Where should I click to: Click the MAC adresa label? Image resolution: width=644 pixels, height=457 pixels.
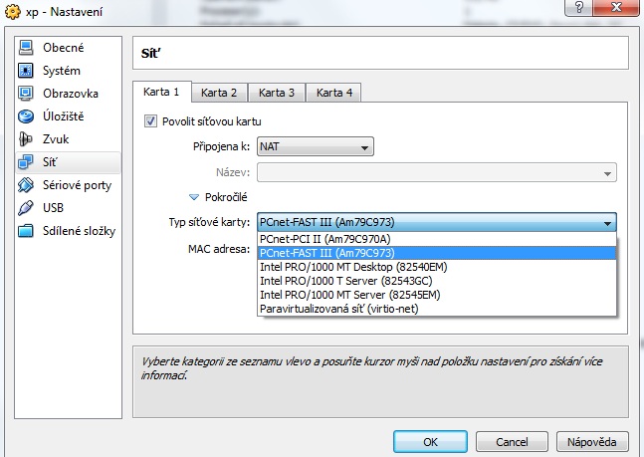click(219, 249)
